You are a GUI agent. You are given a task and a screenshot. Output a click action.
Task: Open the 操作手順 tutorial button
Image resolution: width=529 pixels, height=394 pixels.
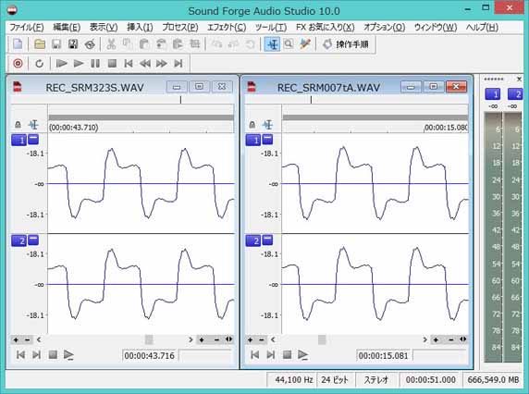pyautogui.click(x=346, y=44)
